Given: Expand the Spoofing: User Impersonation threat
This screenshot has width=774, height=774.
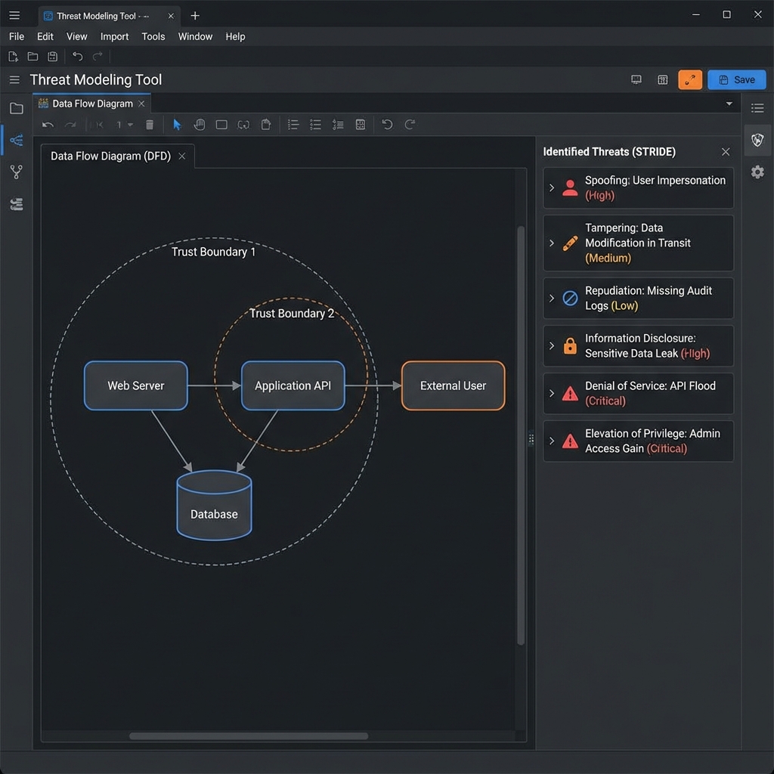Looking at the screenshot, I should coord(552,187).
